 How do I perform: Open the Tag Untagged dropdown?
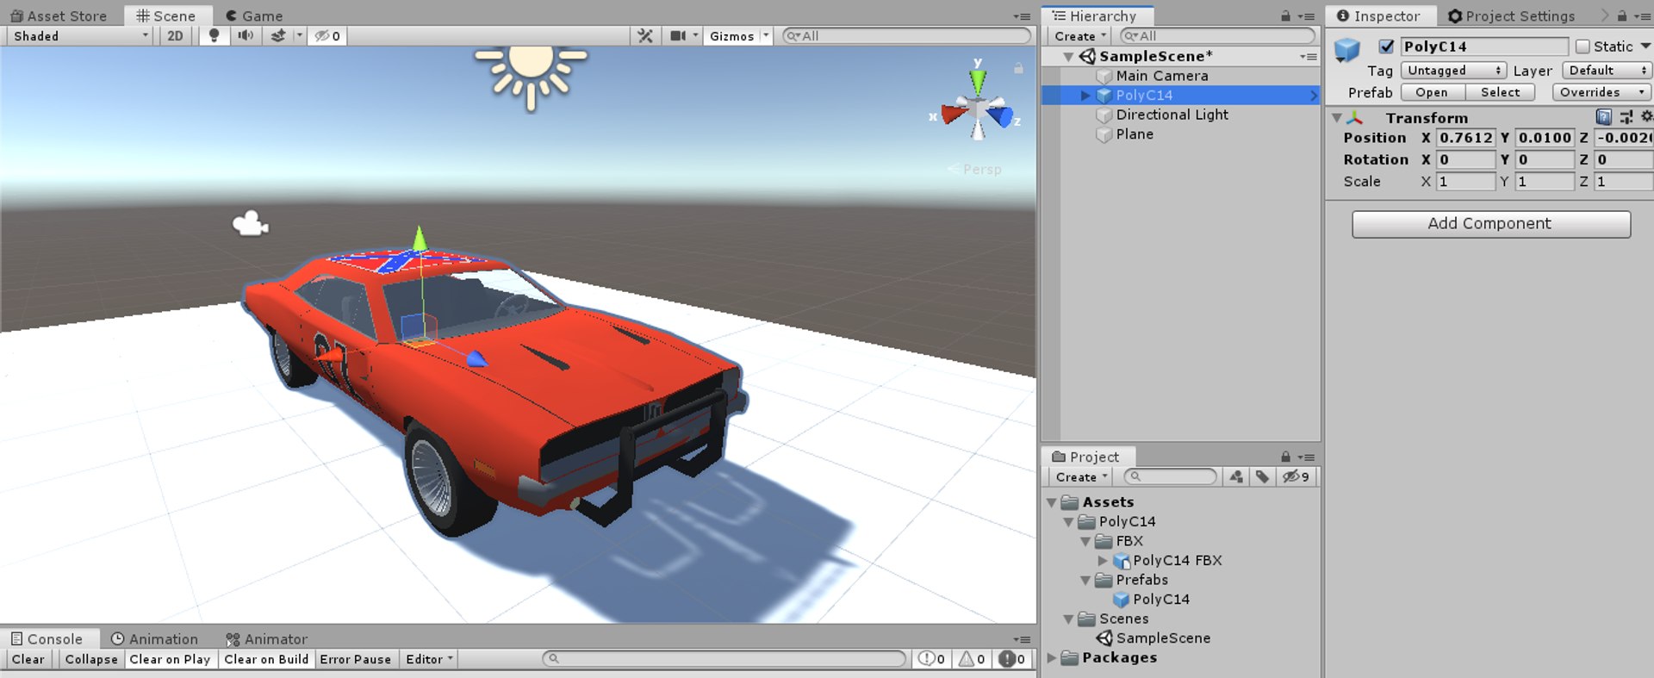(x=1453, y=70)
